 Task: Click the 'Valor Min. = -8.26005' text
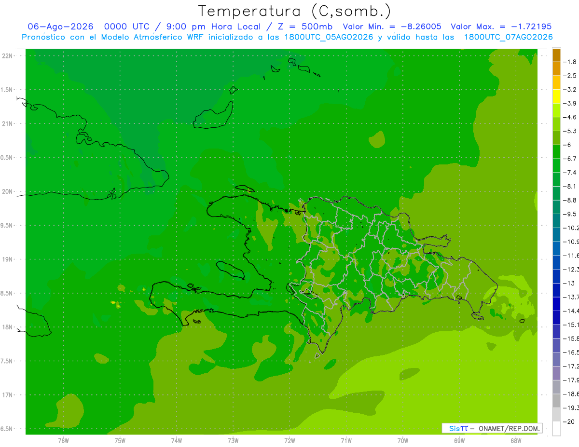392,27
